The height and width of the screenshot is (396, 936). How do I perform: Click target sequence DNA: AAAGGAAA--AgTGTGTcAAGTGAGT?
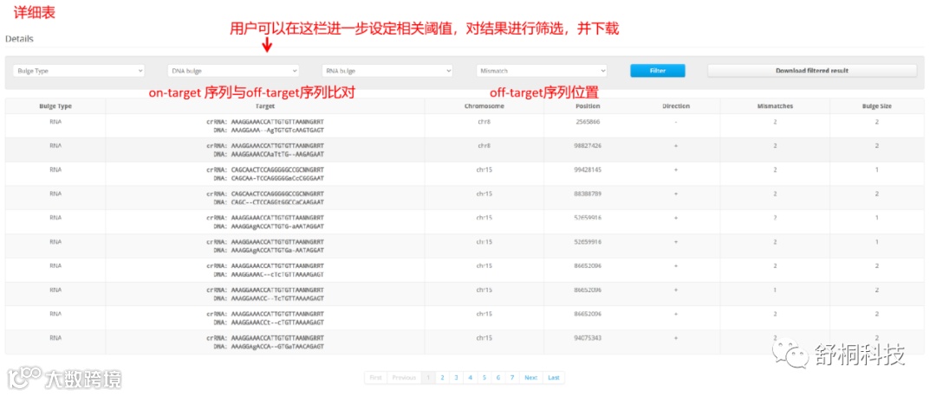click(268, 130)
